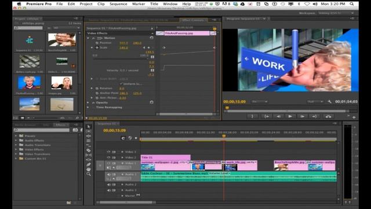The height and width of the screenshot is (209, 371).
Task: Reset the Motion effect
Action: pos(151,38)
